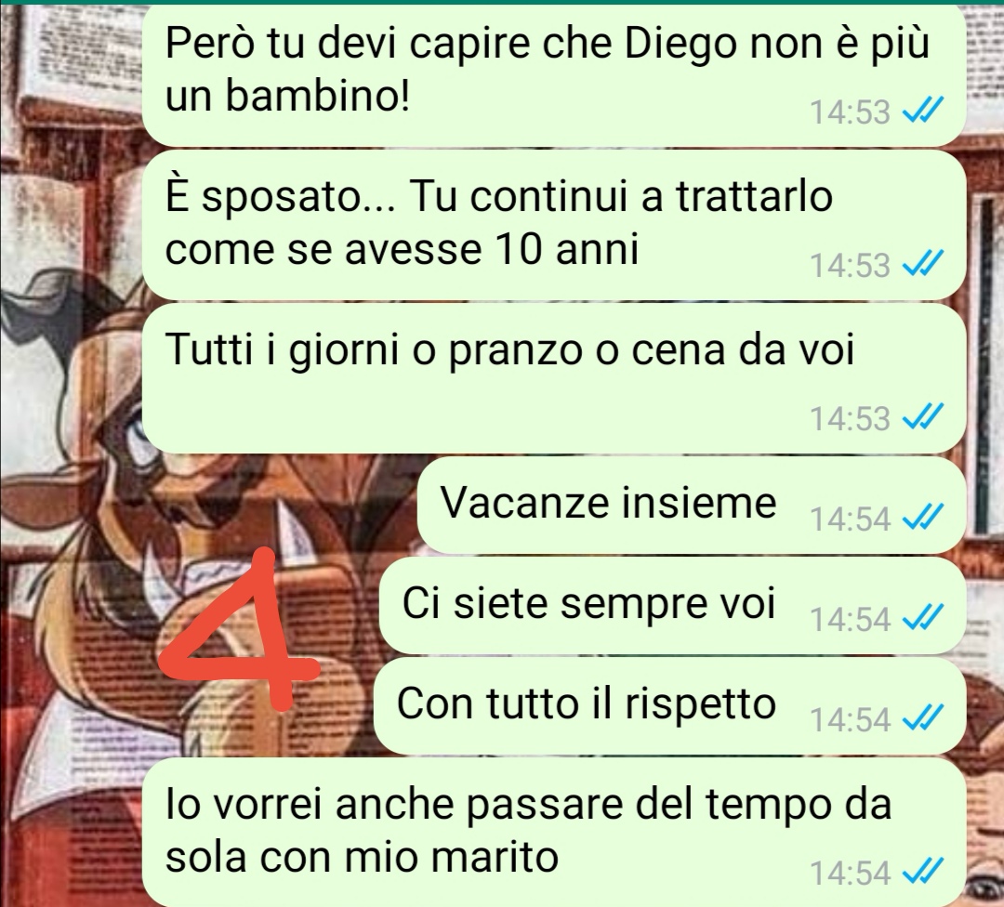Select the 'Vacanze insieme' message bubble
This screenshot has height=907, width=1004.
[x=691, y=505]
